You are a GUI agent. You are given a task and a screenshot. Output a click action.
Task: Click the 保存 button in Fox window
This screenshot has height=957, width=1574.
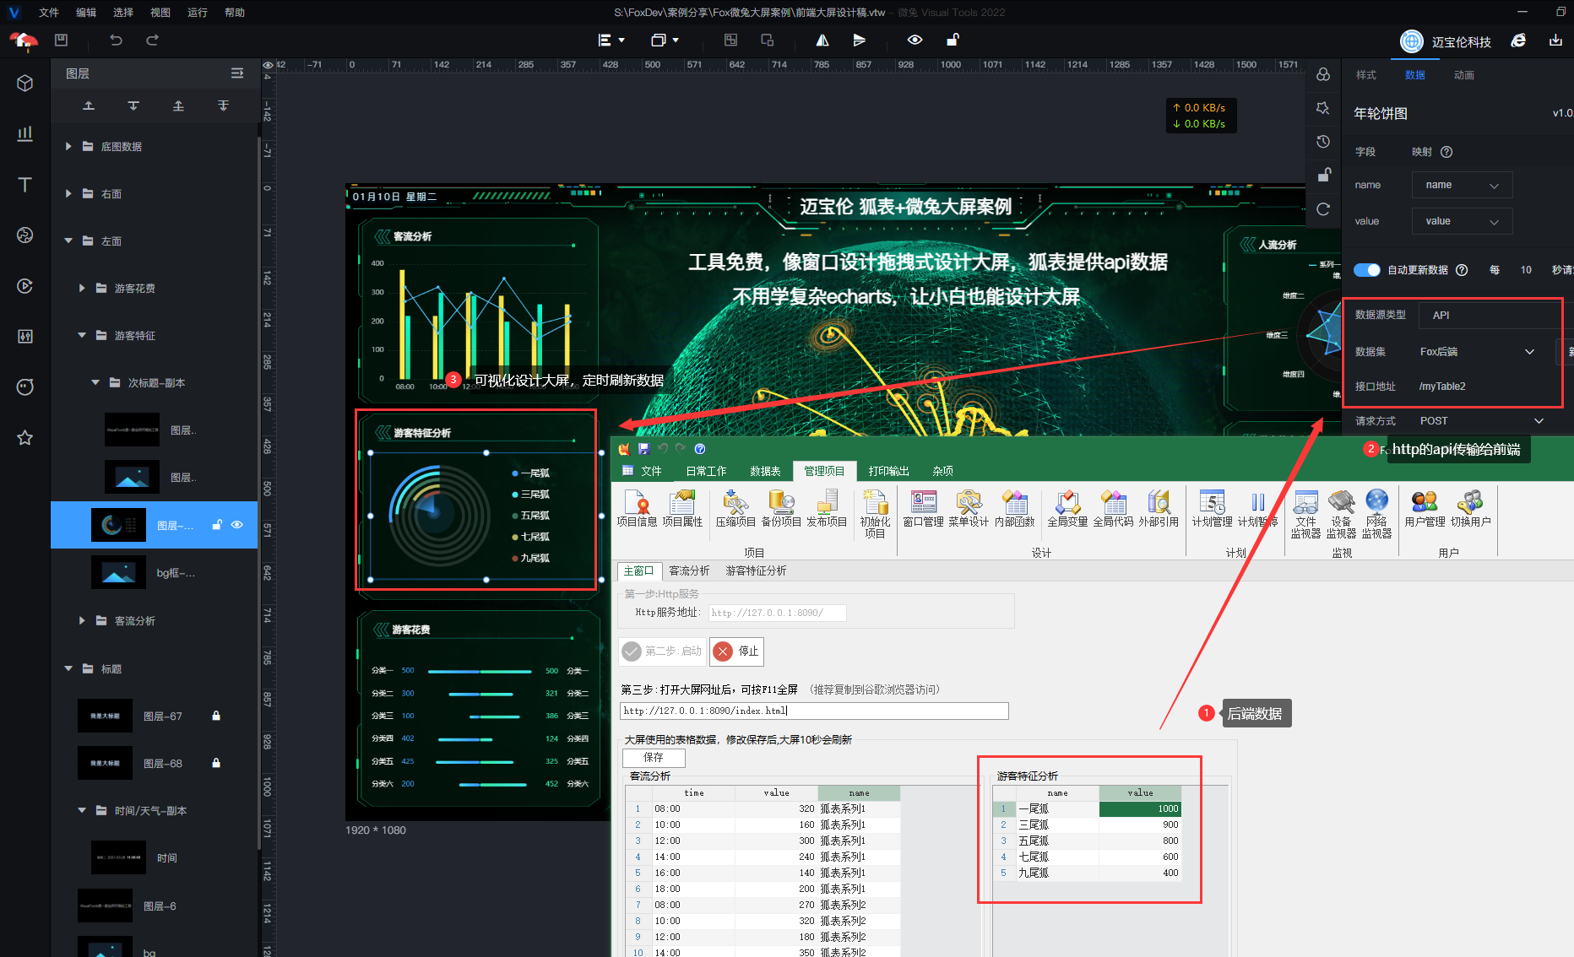click(x=654, y=757)
